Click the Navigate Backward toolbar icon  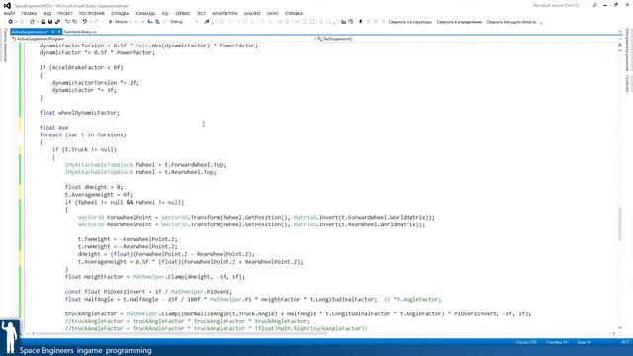coord(11,22)
